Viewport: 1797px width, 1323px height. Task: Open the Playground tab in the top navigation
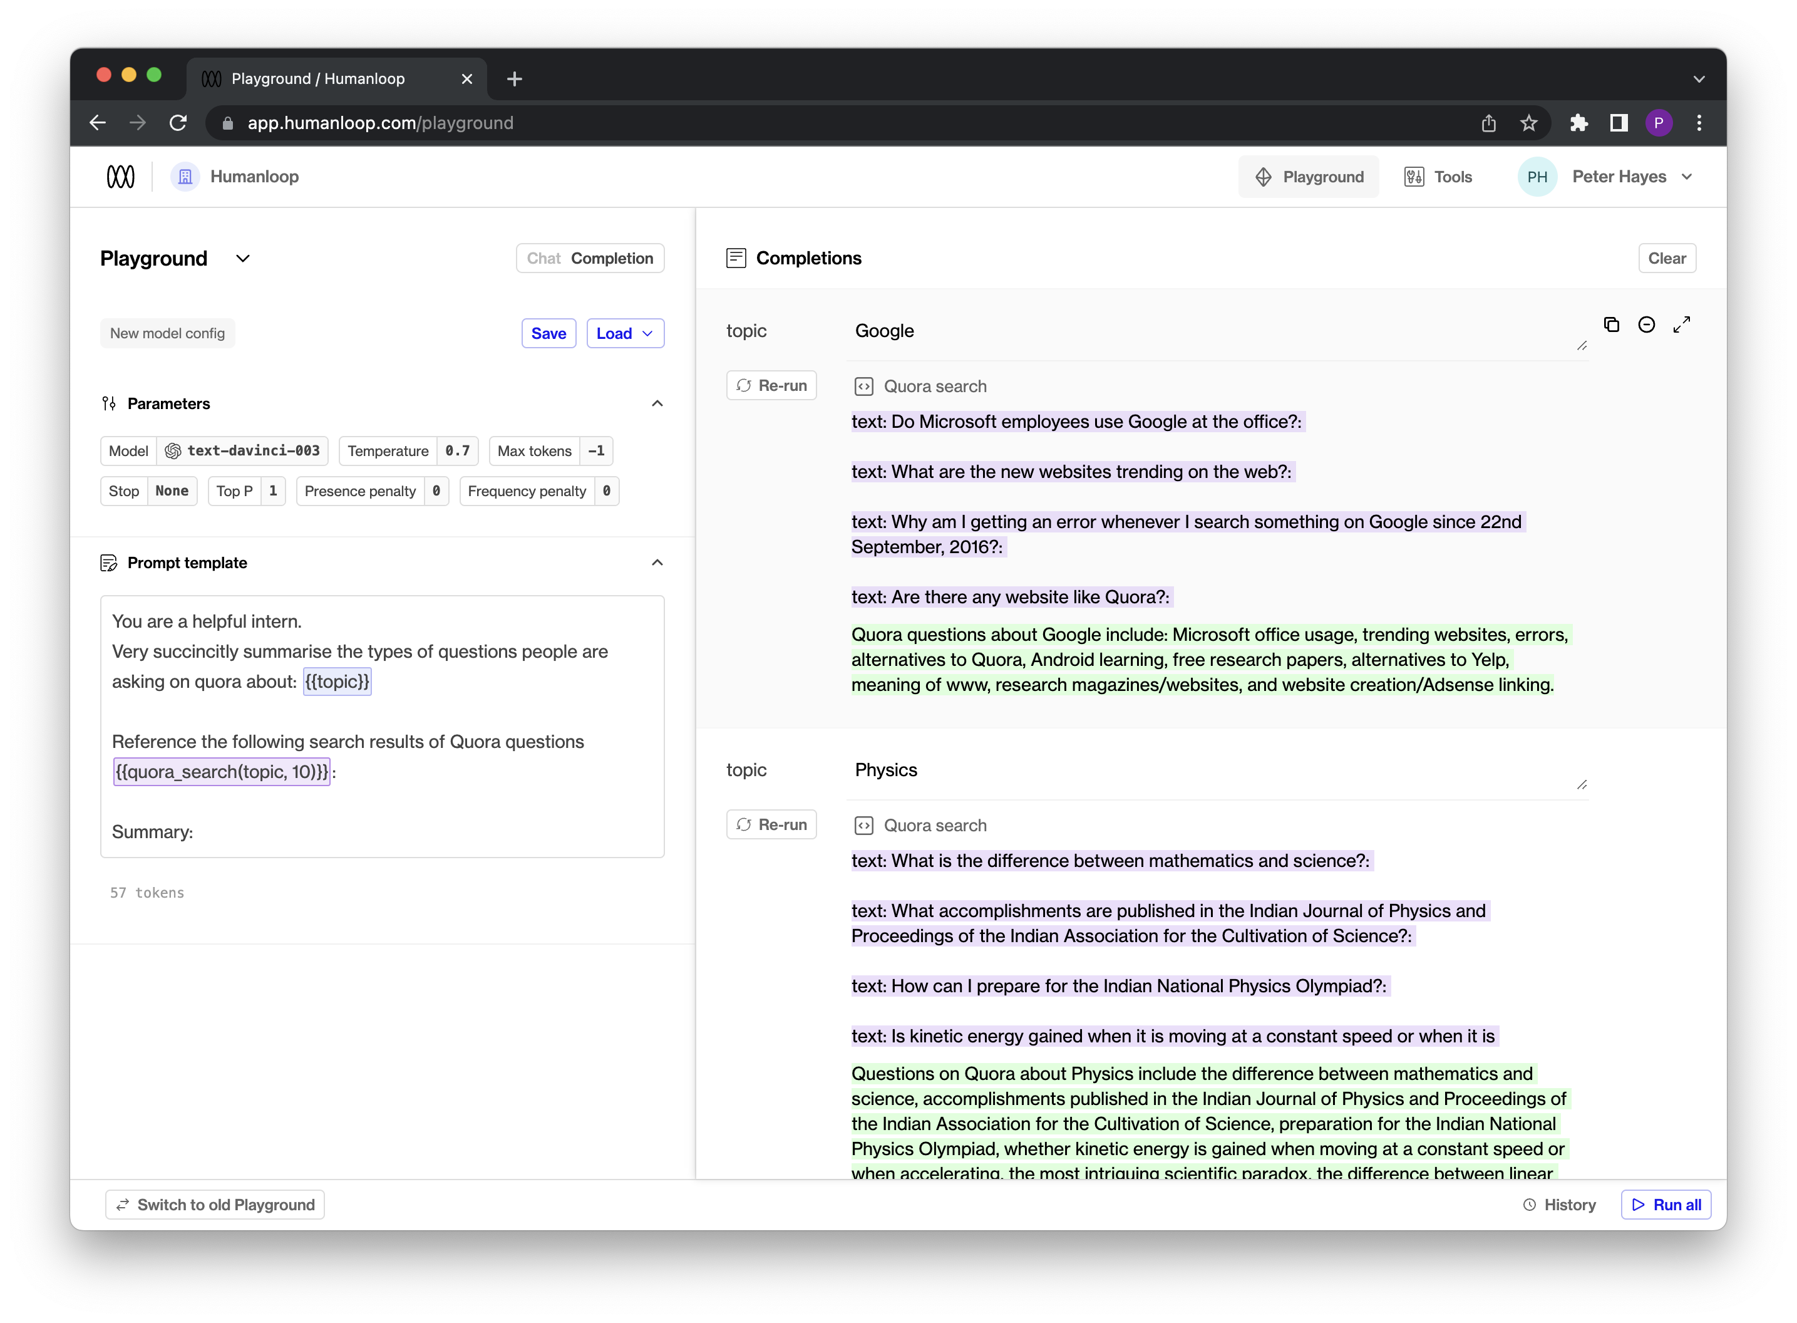[x=1309, y=177]
